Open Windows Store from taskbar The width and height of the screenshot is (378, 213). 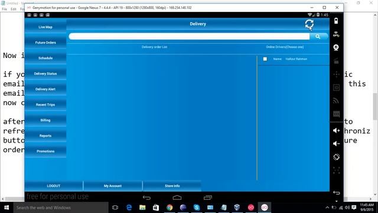pos(156,208)
